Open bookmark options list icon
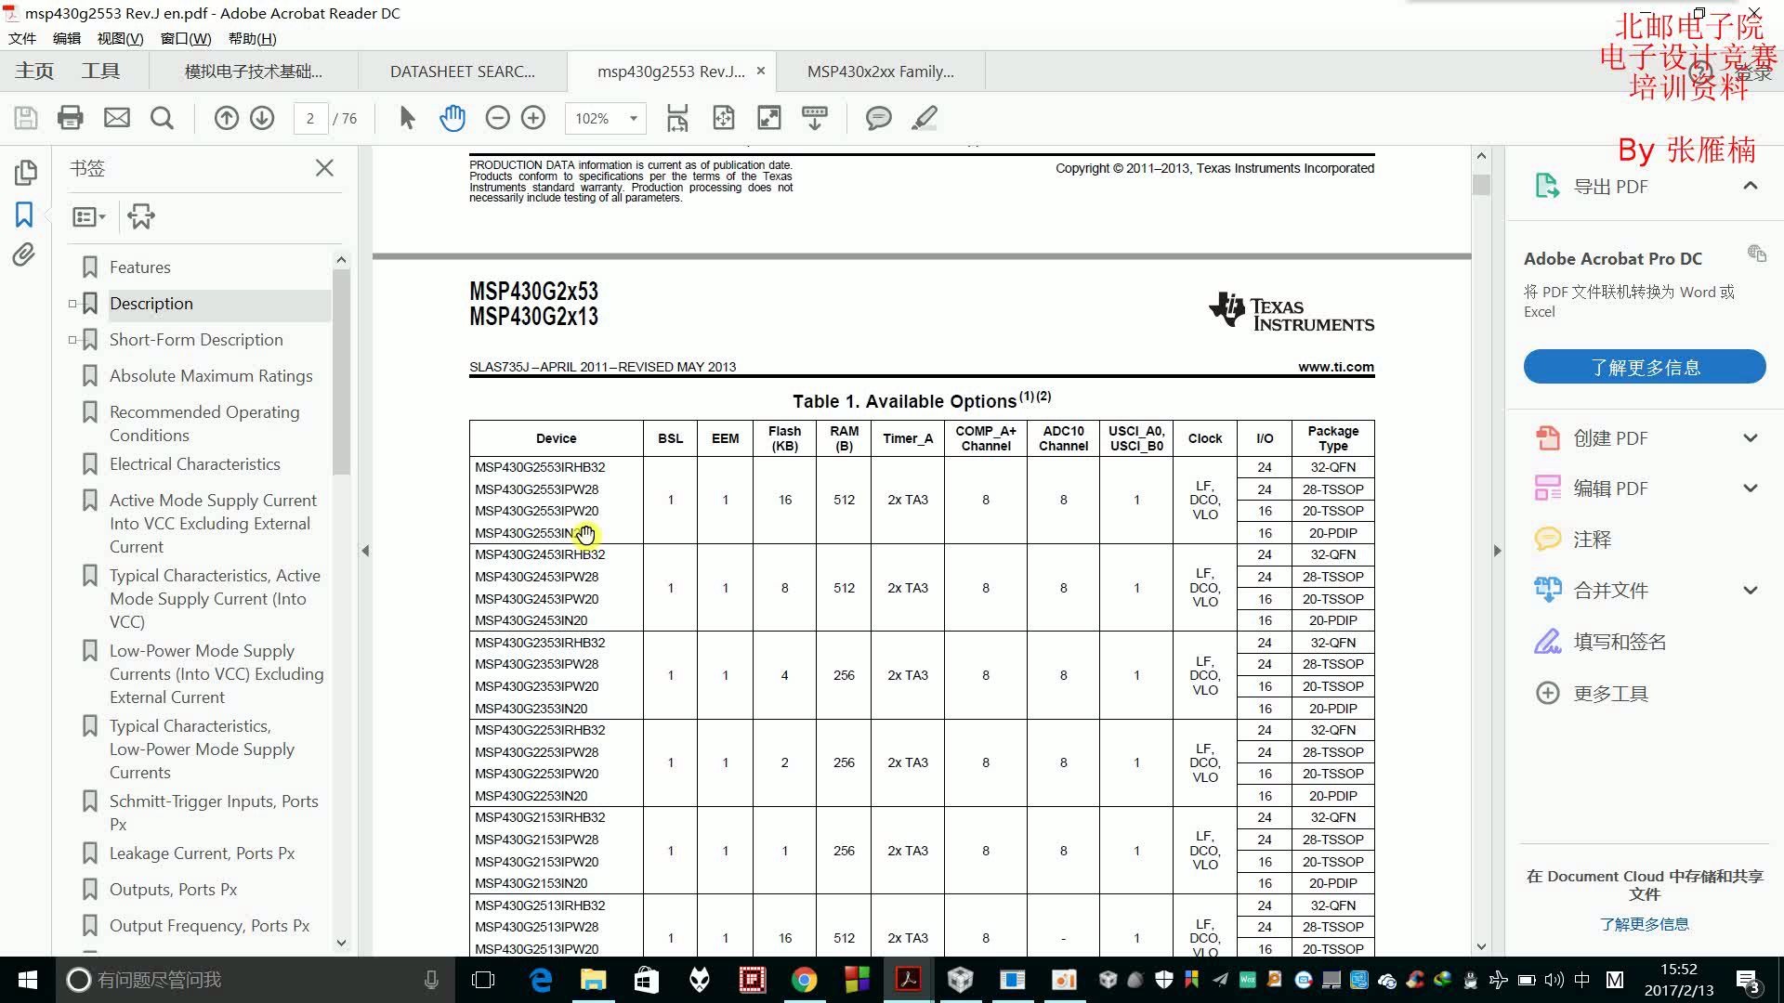Viewport: 1784px width, 1003px height. coord(89,216)
